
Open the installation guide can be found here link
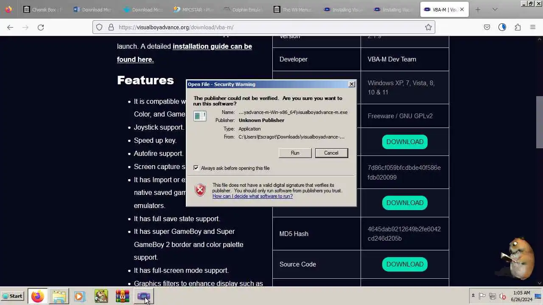tap(185, 53)
